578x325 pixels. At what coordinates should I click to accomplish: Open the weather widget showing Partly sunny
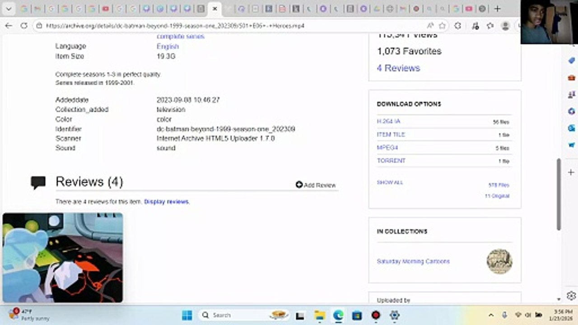(29, 315)
